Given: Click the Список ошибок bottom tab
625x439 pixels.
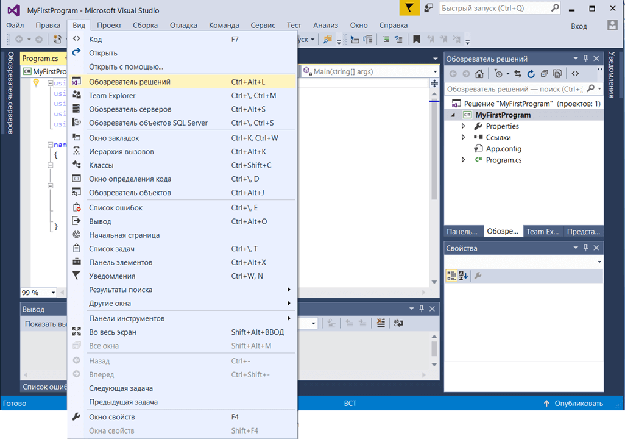Looking at the screenshot, I should coord(44,387).
